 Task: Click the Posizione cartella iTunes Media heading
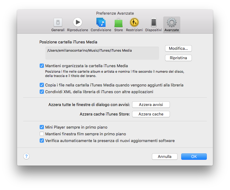click(x=68, y=42)
